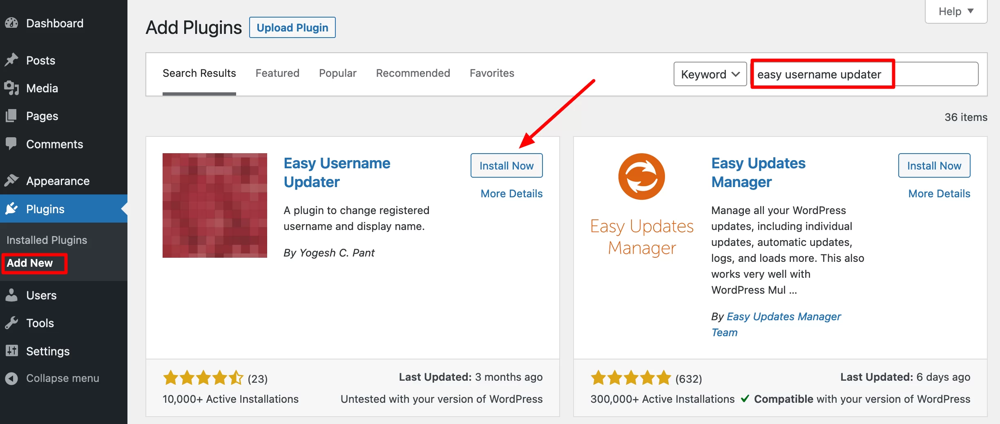The width and height of the screenshot is (1000, 424).
Task: Open the Users menu
Action: (64, 295)
